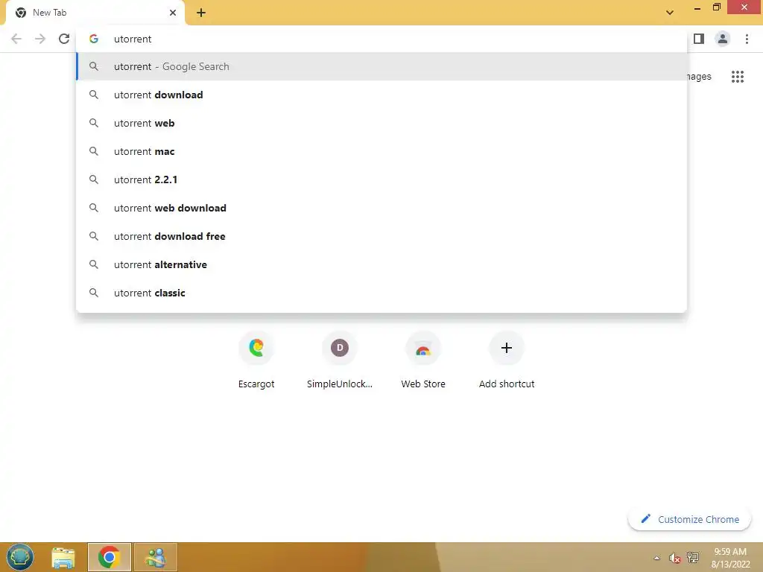
Task: Open the Escargot shortcut
Action: pyautogui.click(x=256, y=360)
